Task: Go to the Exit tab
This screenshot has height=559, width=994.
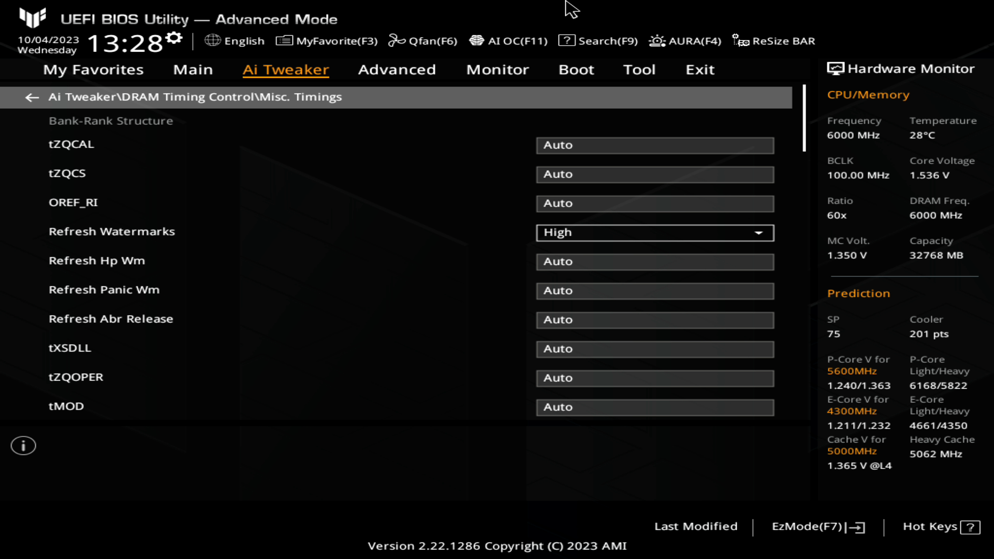Action: [700, 70]
